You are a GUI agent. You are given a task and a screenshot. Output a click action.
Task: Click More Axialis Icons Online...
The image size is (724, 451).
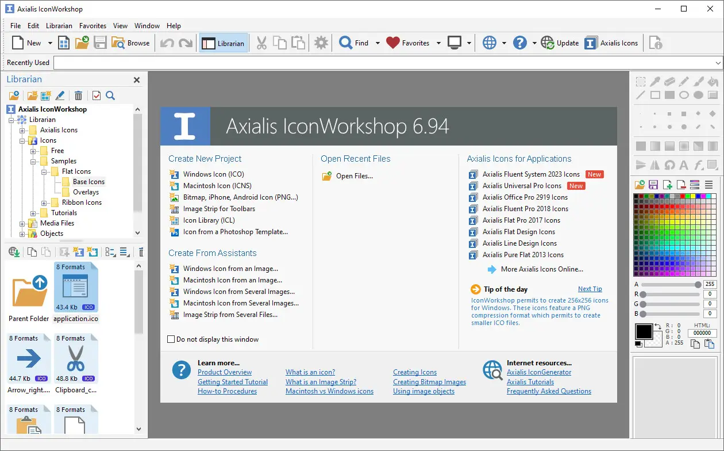[x=542, y=269]
